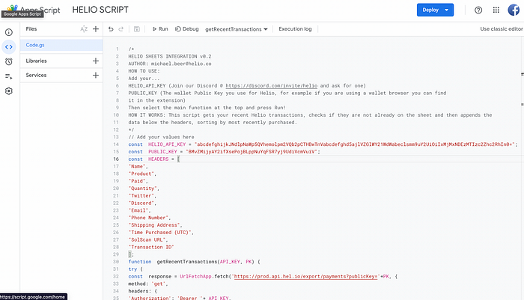Open the getRecentTransactions function dropdown
524x300 pixels.
coord(237,29)
